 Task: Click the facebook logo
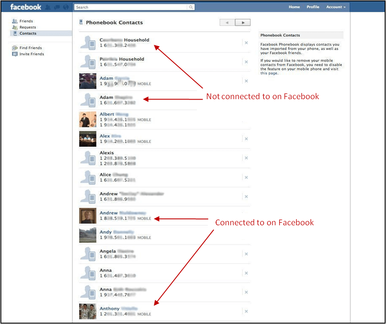(x=25, y=7)
